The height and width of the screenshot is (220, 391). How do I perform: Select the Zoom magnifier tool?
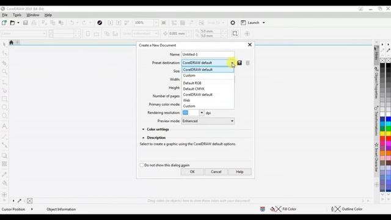point(4,72)
